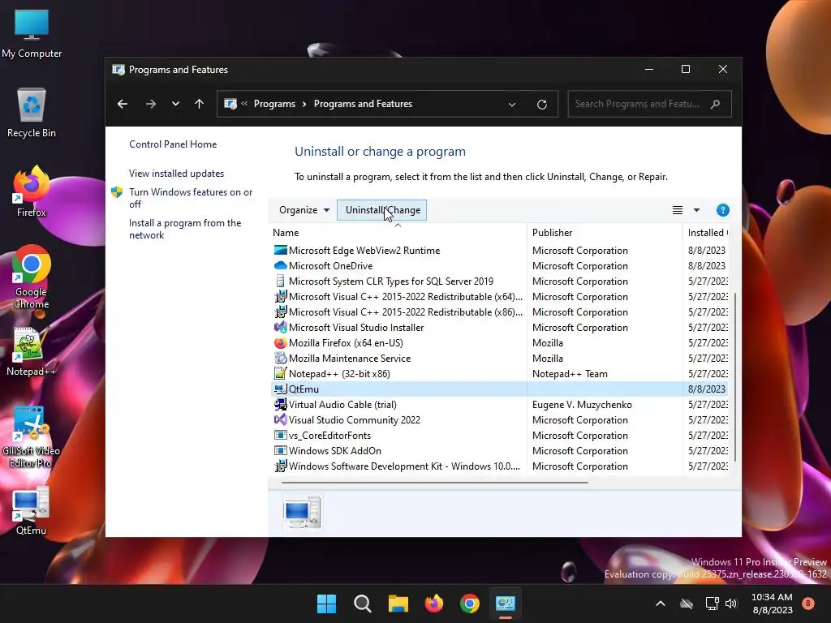Click the Notepad++ Team publisher cell

click(x=570, y=373)
